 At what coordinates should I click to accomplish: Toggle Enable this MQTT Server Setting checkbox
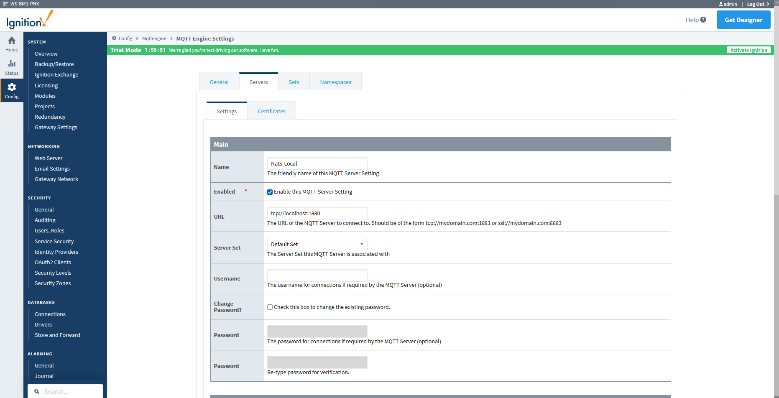(x=270, y=192)
